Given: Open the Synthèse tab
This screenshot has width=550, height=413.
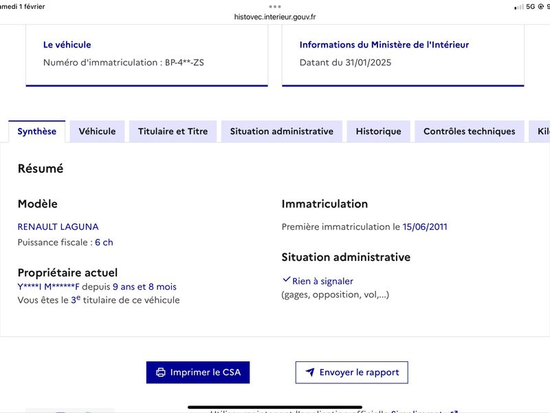Looking at the screenshot, I should 37,131.
